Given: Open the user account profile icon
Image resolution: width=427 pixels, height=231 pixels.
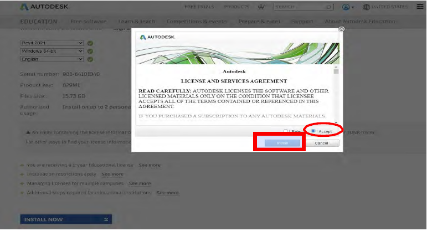Looking at the screenshot, I should pyautogui.click(x=347, y=7).
